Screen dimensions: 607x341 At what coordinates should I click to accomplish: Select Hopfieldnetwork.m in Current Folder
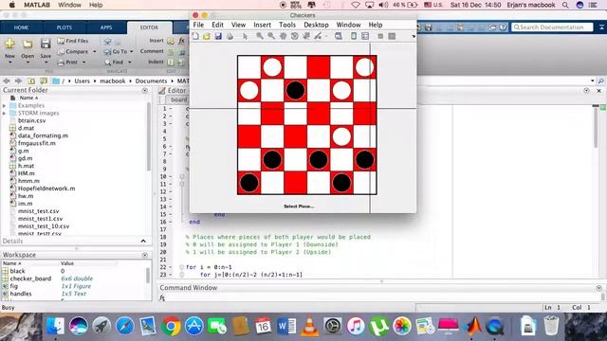pos(46,188)
